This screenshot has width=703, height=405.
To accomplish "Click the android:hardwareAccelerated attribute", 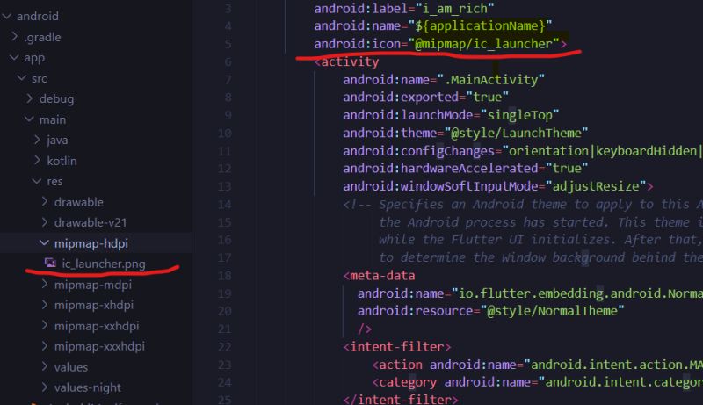I will (x=440, y=168).
